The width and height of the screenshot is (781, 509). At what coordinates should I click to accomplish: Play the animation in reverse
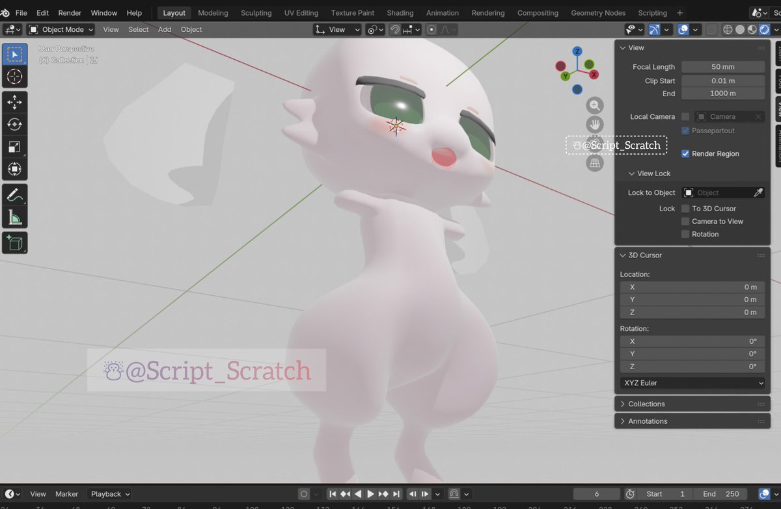pos(357,494)
